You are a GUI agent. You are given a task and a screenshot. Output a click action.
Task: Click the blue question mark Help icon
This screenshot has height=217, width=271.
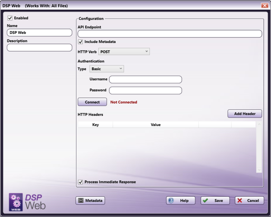(171, 200)
